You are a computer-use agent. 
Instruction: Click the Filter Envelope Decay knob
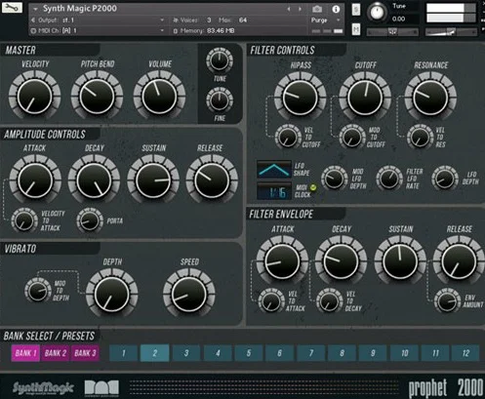point(341,260)
